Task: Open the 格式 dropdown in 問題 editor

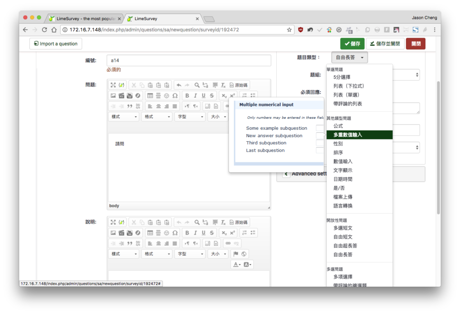Action: [x=157, y=117]
